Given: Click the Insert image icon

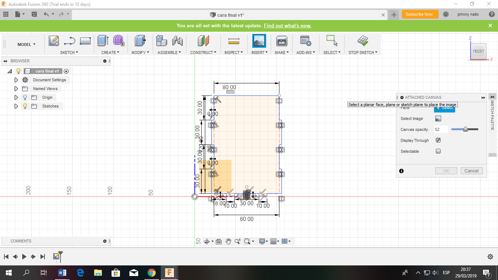Looking at the screenshot, I should (259, 41).
